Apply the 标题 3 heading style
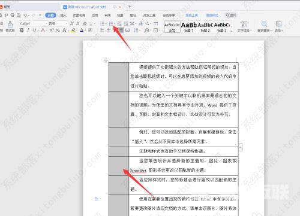The height and width of the screenshot is (216, 300). [x=221, y=27]
